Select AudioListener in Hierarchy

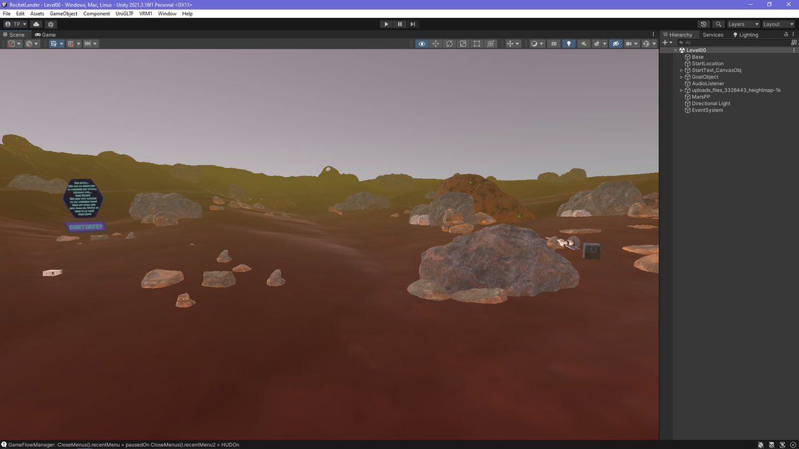click(708, 83)
